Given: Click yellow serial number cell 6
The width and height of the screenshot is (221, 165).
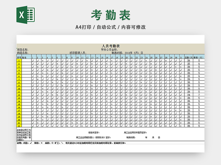Looking at the screenshot, I should point(19,76).
